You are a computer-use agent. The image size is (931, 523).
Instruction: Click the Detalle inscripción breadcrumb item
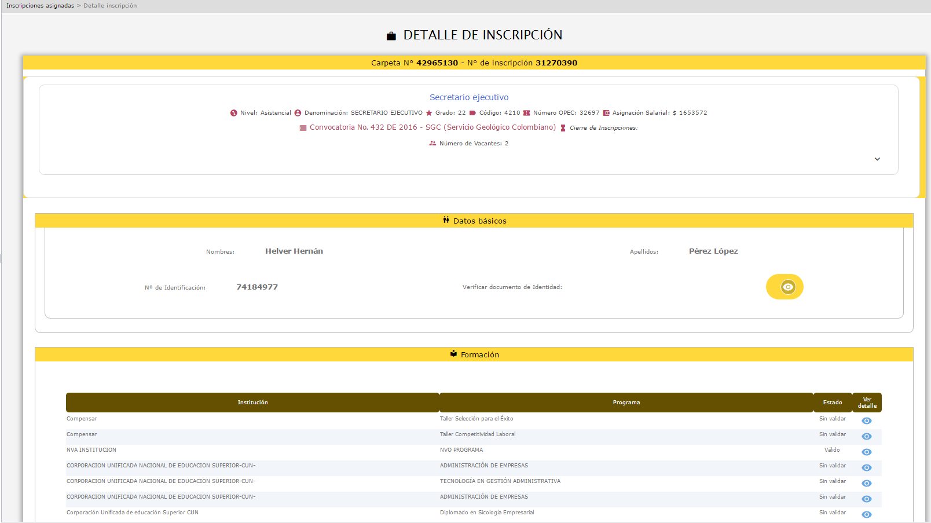(110, 6)
